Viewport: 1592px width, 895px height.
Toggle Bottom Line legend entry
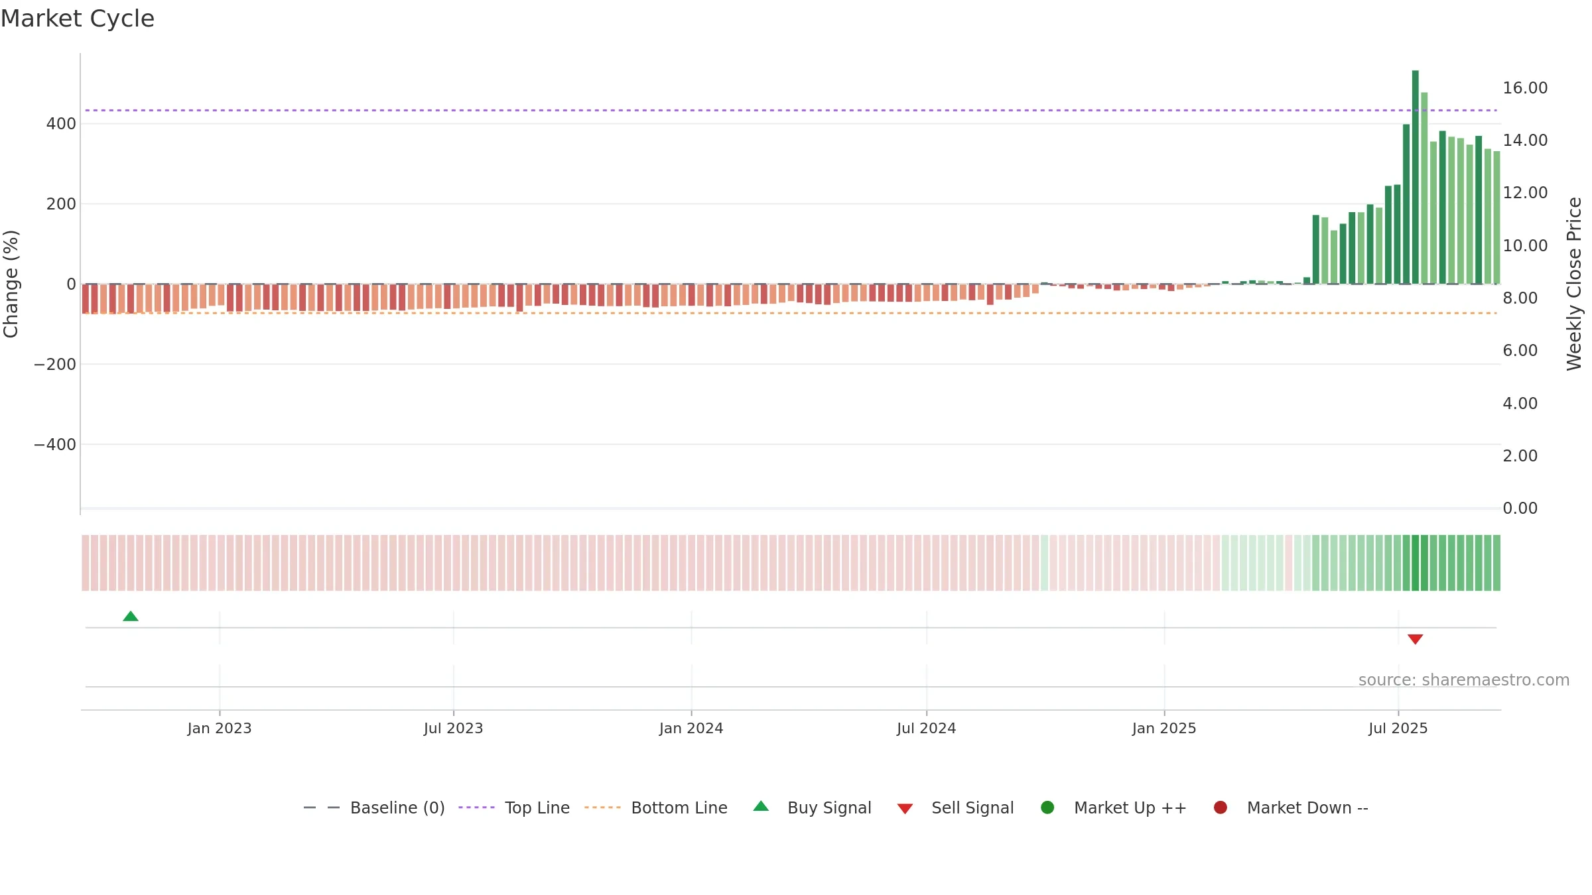pos(656,807)
